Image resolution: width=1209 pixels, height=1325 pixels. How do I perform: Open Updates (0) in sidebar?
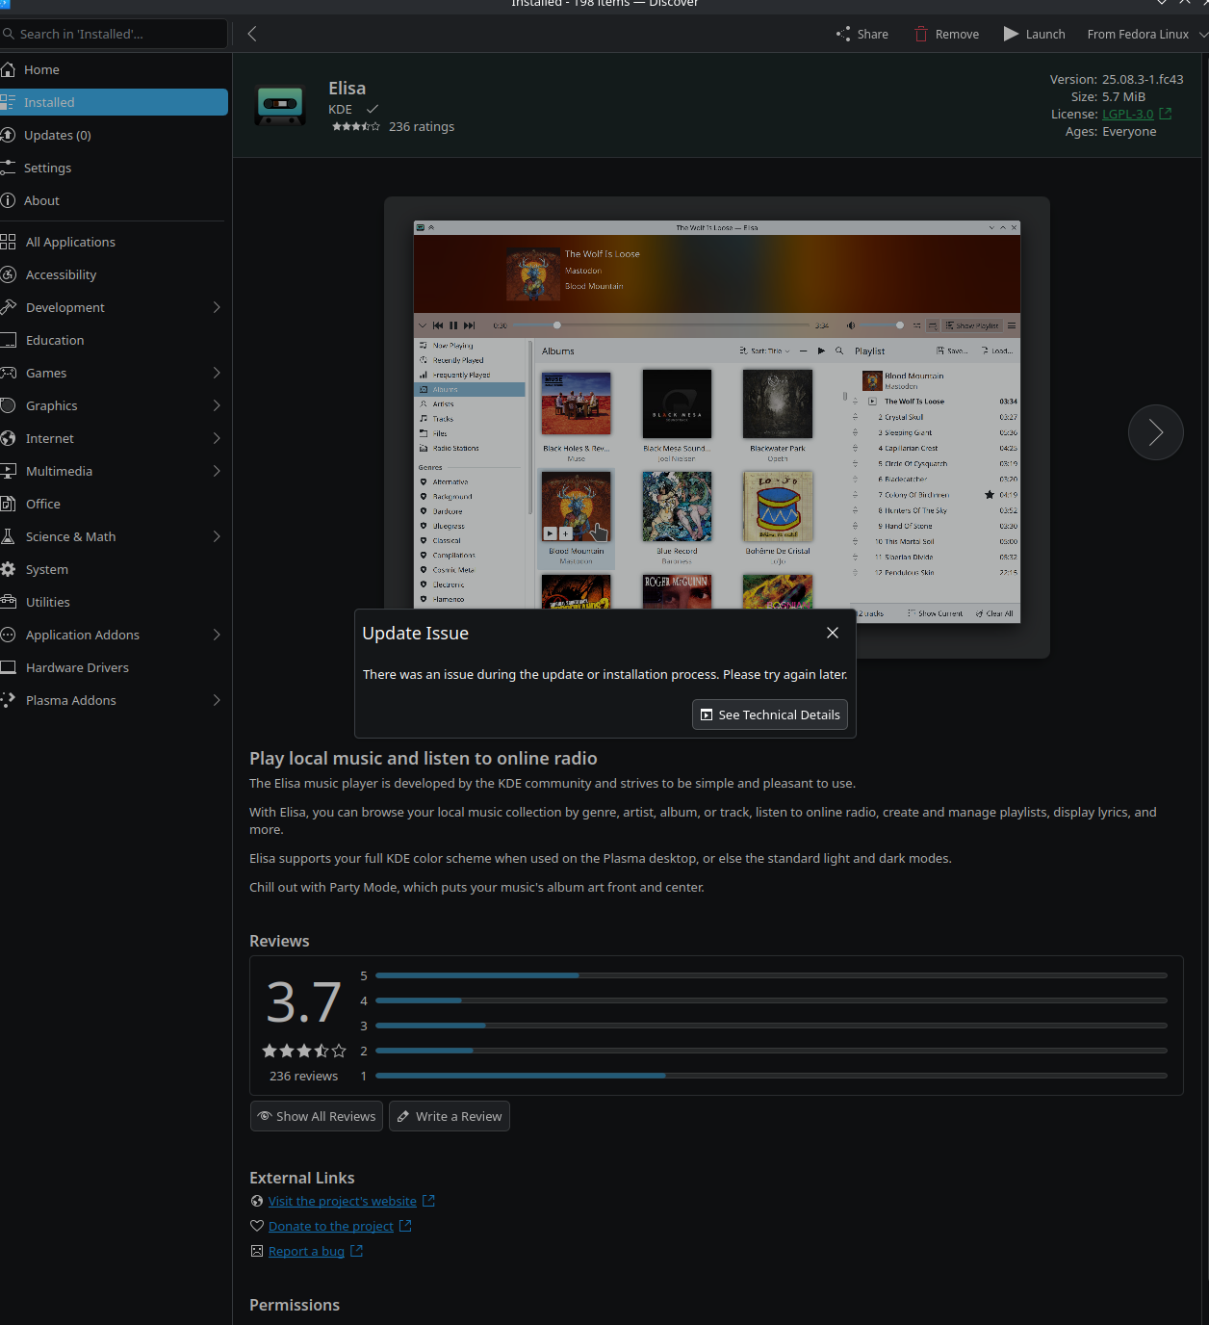(x=57, y=135)
